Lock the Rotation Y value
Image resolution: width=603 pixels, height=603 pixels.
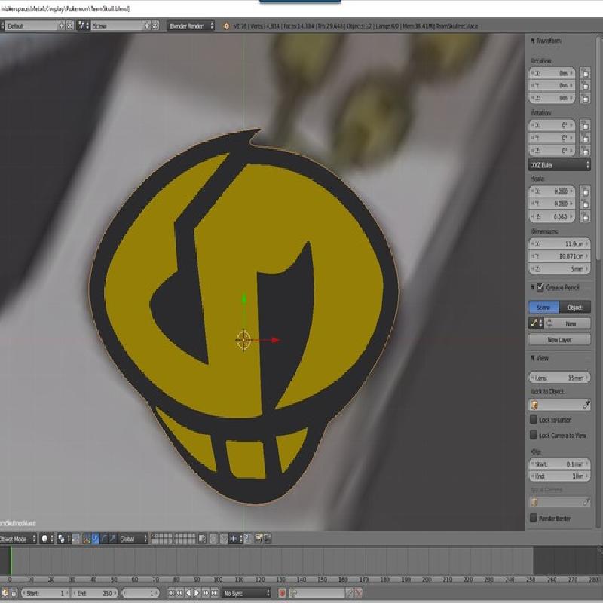(585, 138)
